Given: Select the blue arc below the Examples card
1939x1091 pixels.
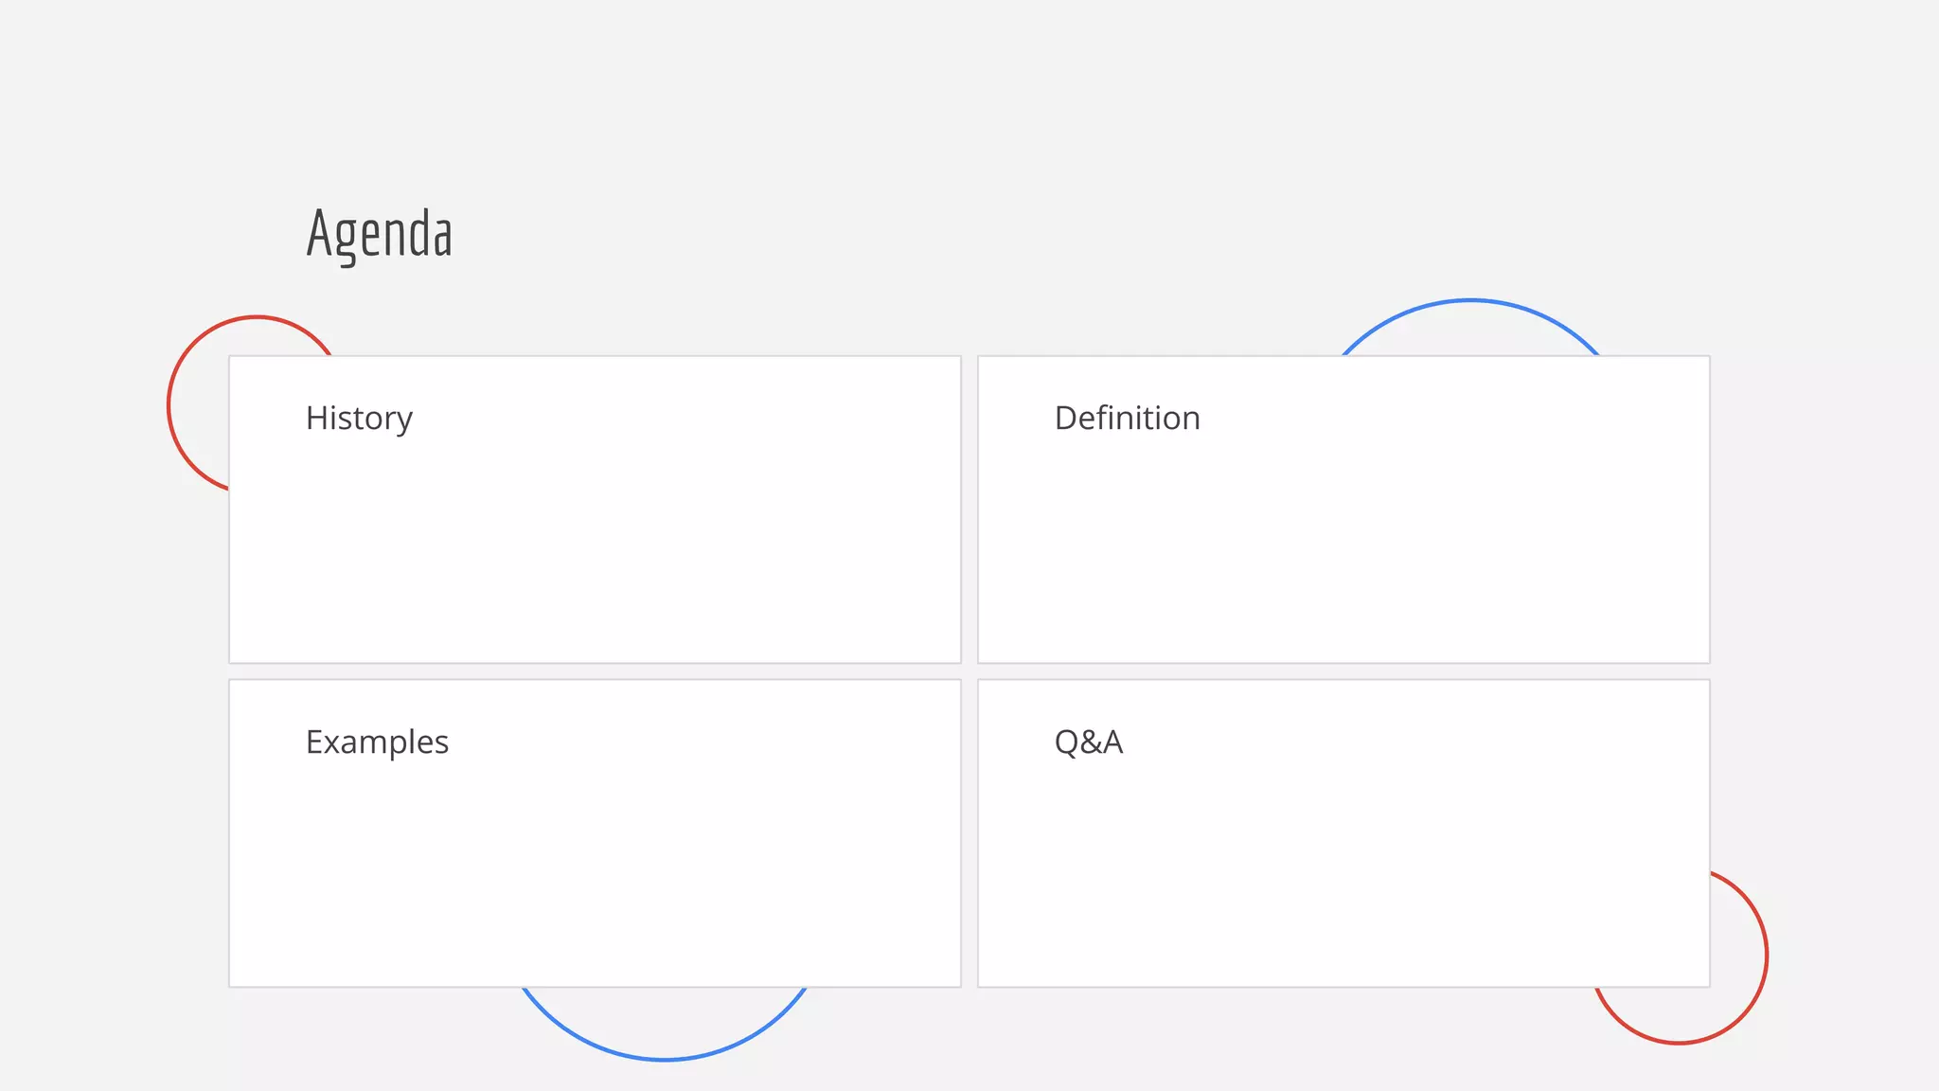Looking at the screenshot, I should [663, 1058].
